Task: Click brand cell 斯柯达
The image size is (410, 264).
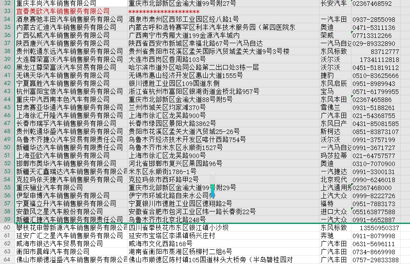Action: pyautogui.click(x=335, y=131)
